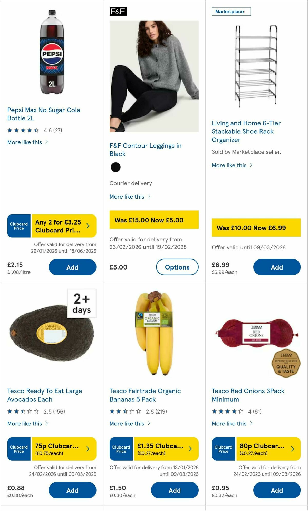Image resolution: width=308 pixels, height=511 pixels.
Task: Click the Clubcard Price icon on bananas offer
Action: 121,449
